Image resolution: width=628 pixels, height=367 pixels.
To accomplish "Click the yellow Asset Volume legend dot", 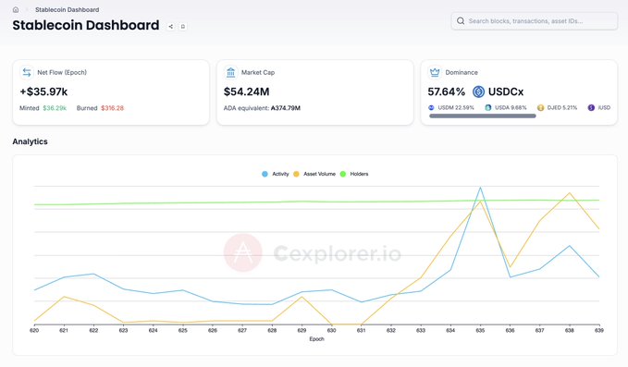I will pos(296,174).
